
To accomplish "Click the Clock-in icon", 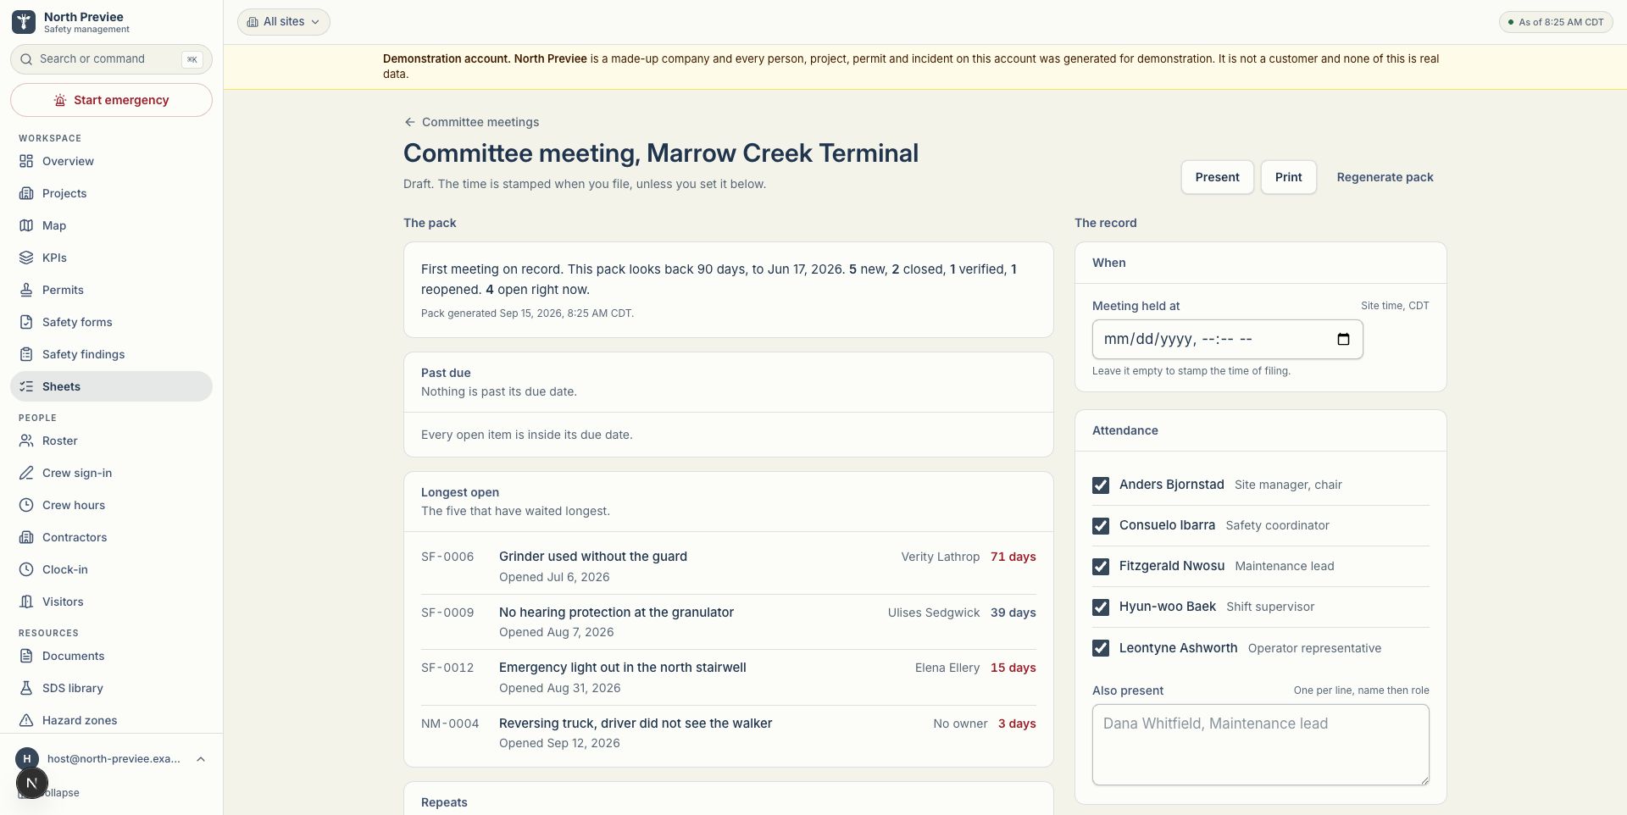I will (26, 569).
